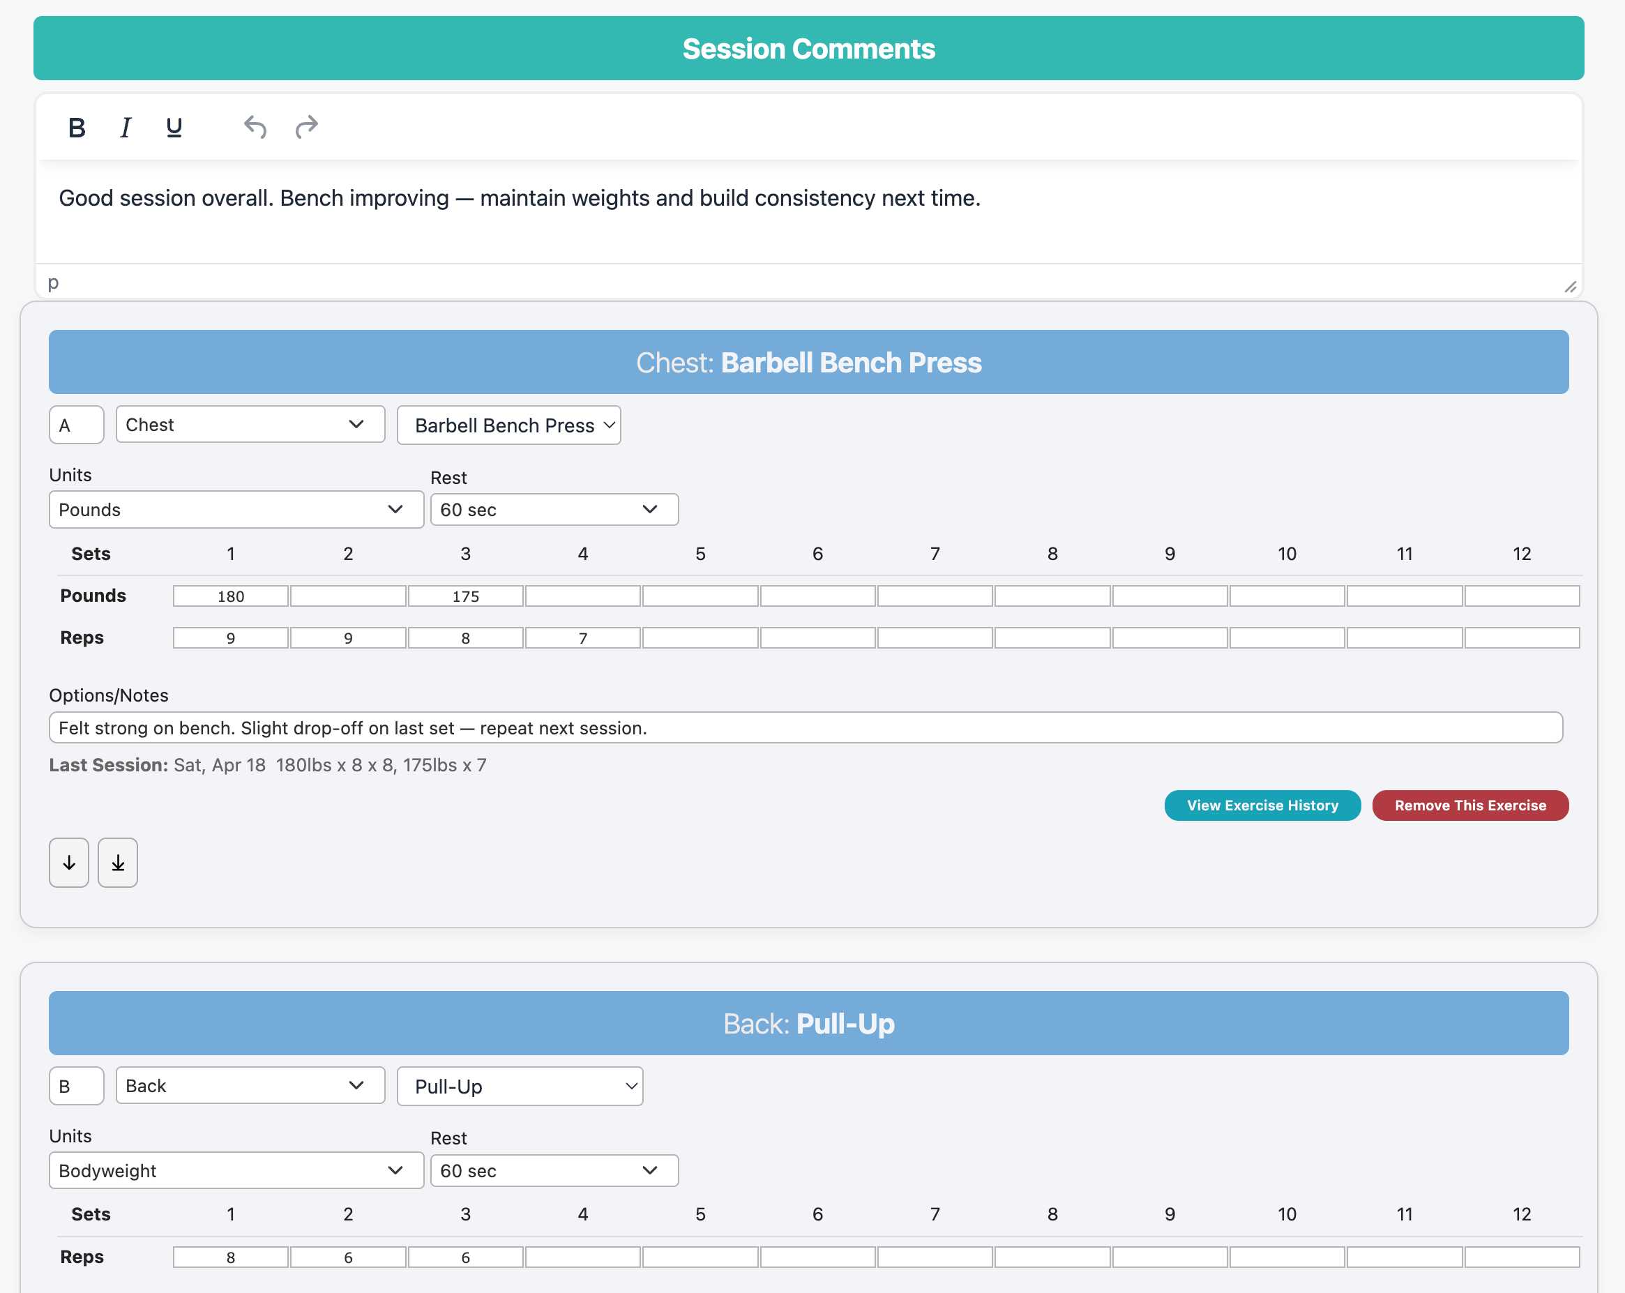Click Bench Press Pounds row label
Screen dimensions: 1625x1293
pyautogui.click(x=93, y=596)
